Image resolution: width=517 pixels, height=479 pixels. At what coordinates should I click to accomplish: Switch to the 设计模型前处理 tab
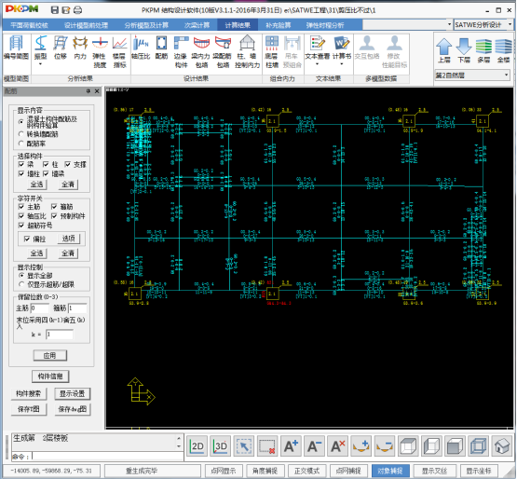click(86, 25)
